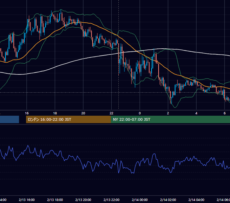This screenshot has width=230, height=203.
Task: Click the 2/13 20:00 date label
Action: (x=83, y=200)
